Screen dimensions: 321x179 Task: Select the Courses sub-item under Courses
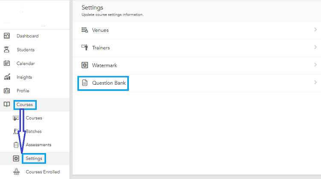(34, 118)
